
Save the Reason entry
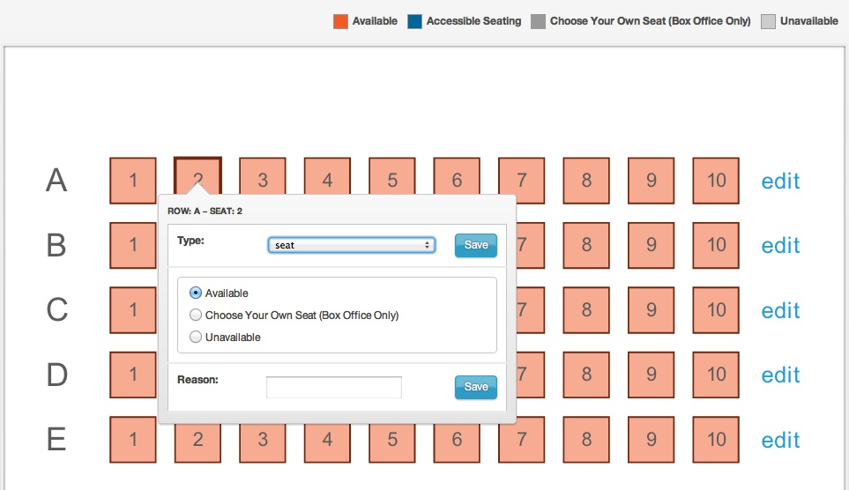pos(476,387)
